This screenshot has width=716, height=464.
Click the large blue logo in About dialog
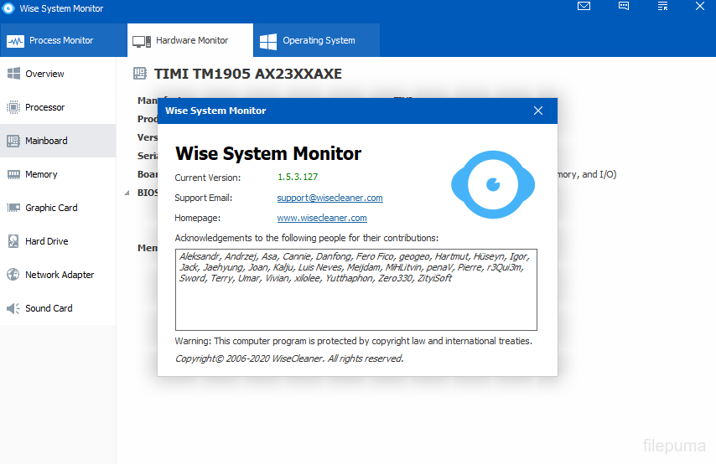(x=493, y=185)
